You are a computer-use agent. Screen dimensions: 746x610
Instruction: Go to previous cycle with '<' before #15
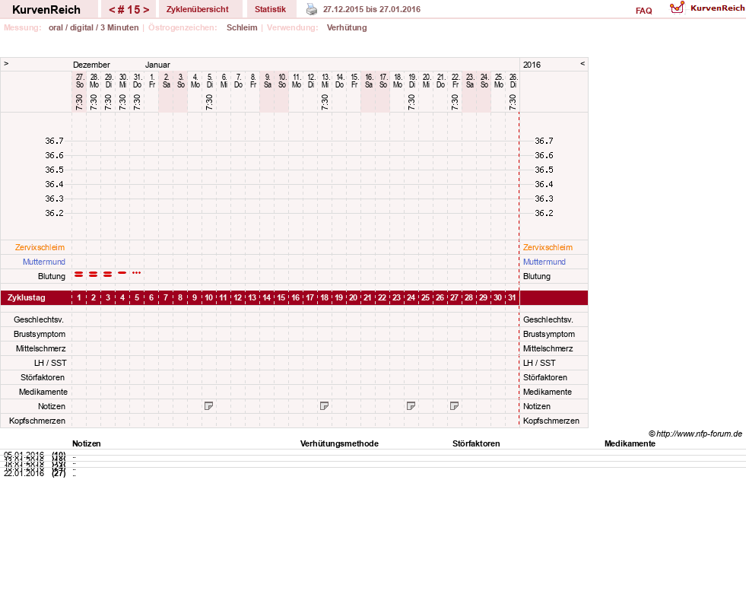tap(113, 10)
